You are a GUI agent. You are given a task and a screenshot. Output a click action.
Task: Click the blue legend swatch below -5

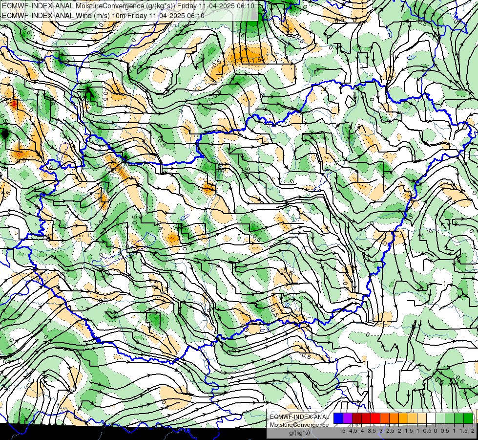pyautogui.click(x=338, y=418)
